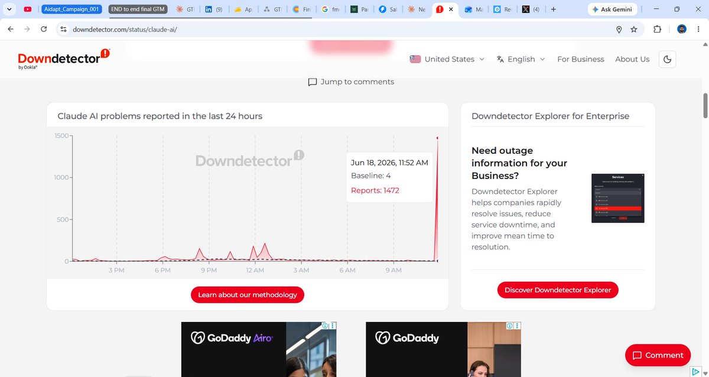Click the left GoDaddy Airo ad
709x377 pixels.
click(259, 349)
